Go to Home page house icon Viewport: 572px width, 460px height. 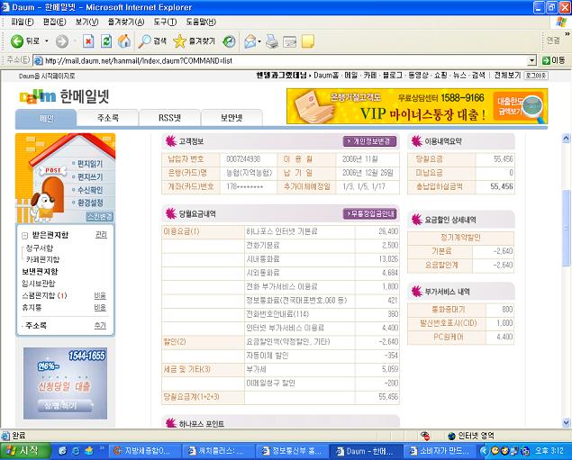coord(124,41)
